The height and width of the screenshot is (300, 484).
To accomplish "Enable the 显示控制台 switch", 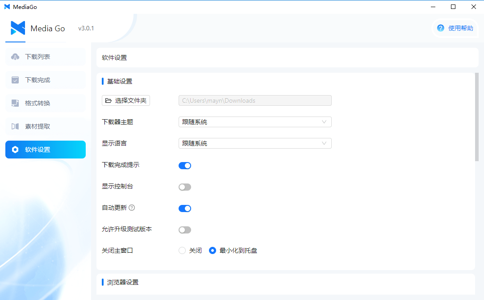I will 184,187.
